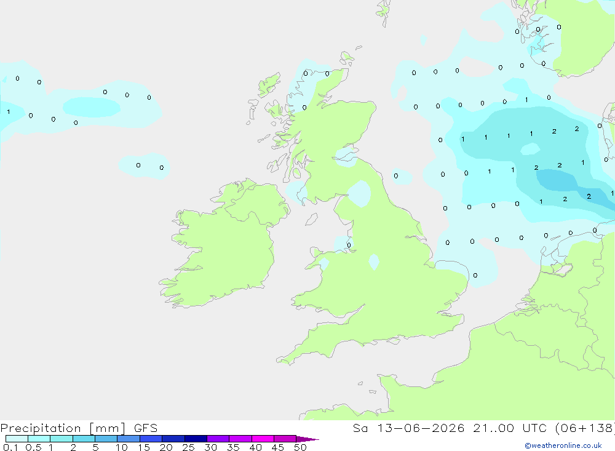The height and width of the screenshot is (451, 615).
Task: Click the "UTC" label
Action: click(x=534, y=428)
